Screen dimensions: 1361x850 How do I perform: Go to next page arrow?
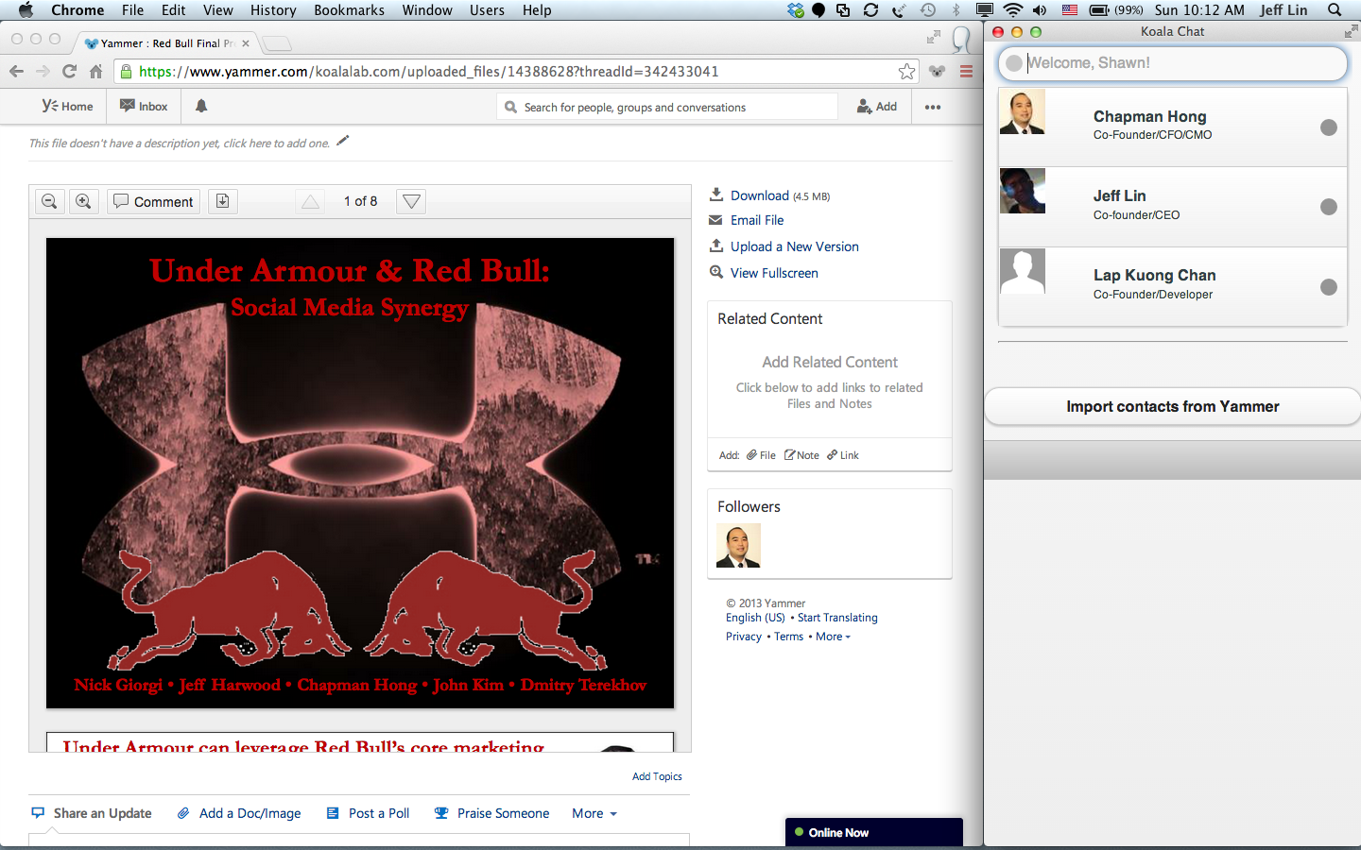tap(411, 201)
